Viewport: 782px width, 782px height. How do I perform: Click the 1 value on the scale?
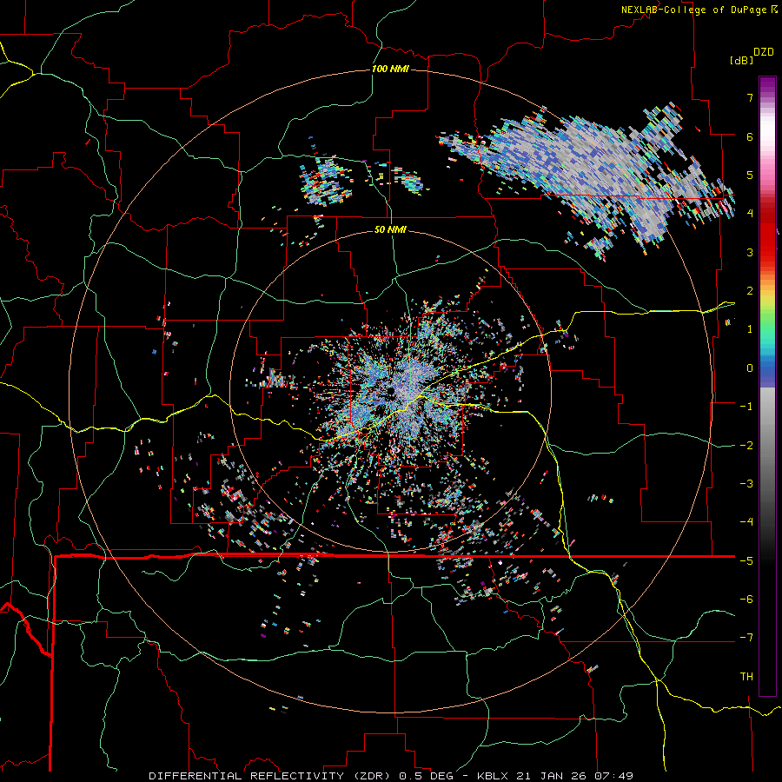750,329
